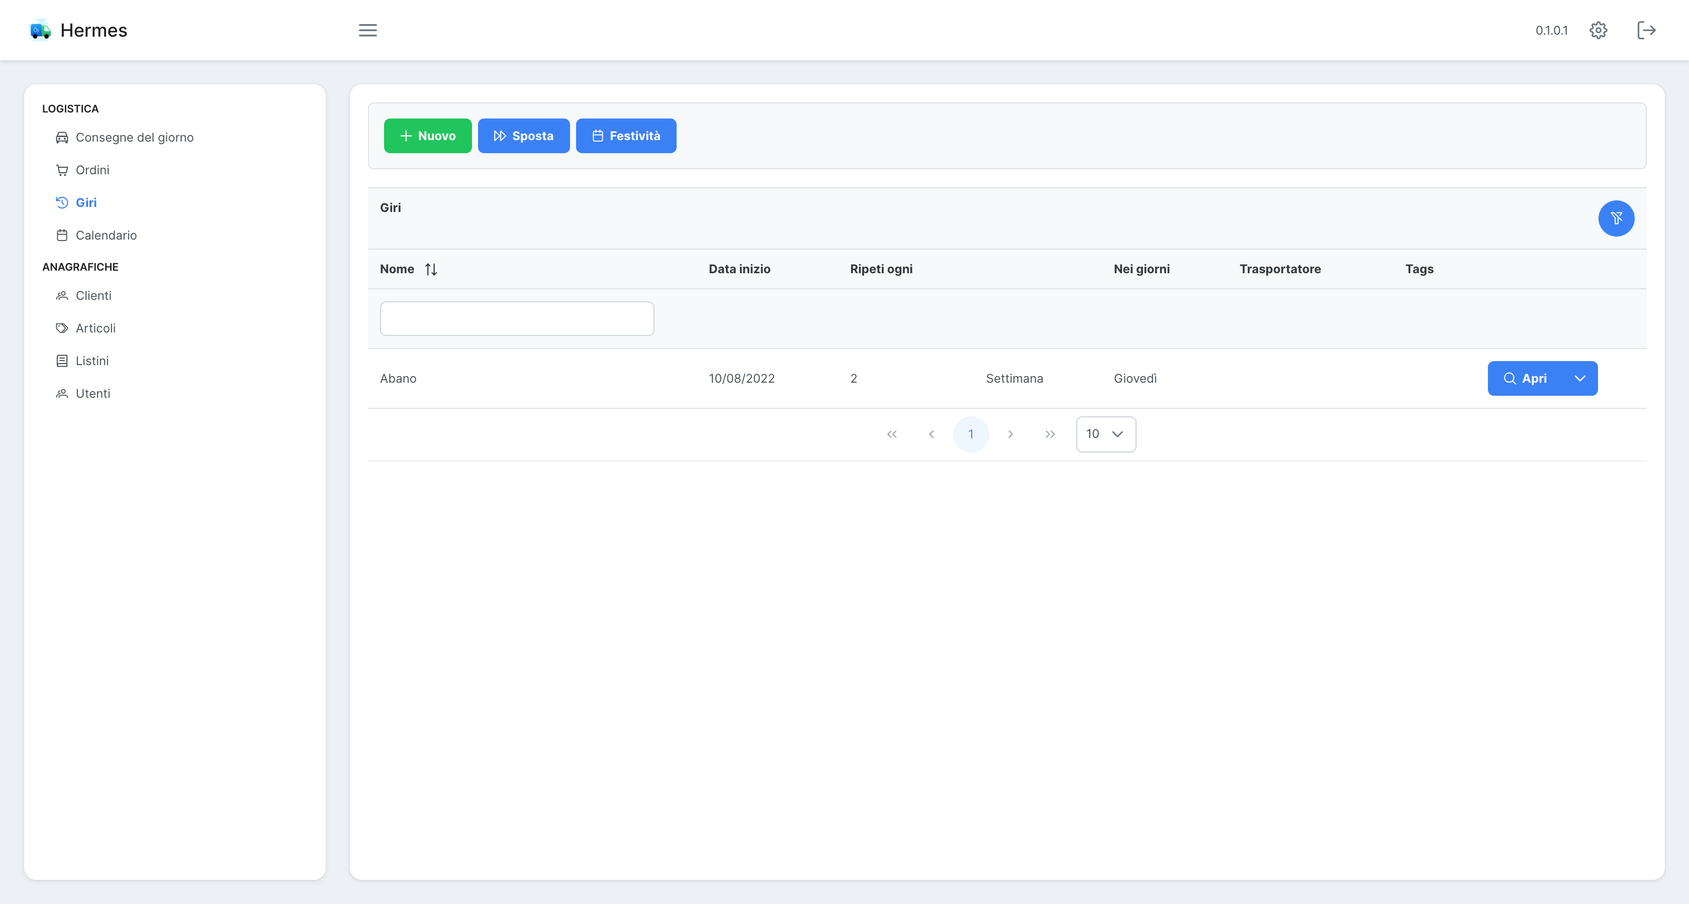Go to last page arrows
The image size is (1689, 904).
[x=1050, y=434]
